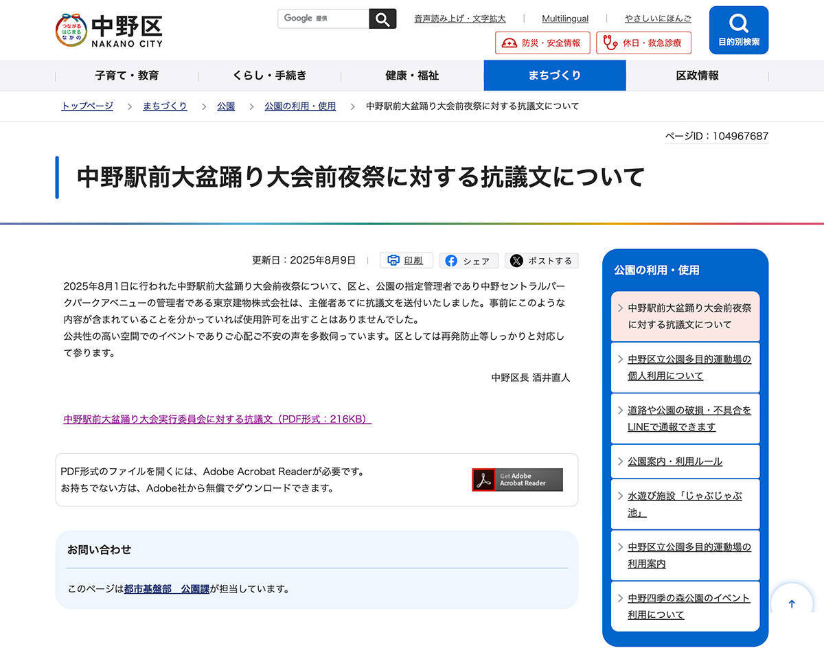Open the 抗議文 PDF link

click(x=217, y=419)
